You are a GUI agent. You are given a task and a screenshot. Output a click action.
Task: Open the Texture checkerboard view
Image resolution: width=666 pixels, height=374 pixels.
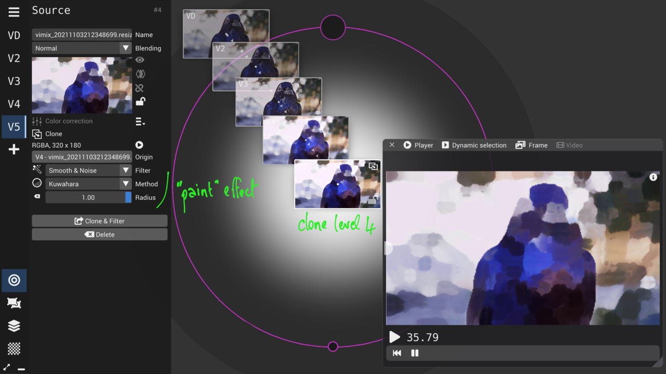pyautogui.click(x=14, y=348)
